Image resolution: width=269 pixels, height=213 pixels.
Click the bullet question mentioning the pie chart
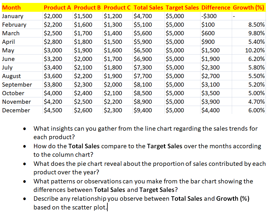pos(149,168)
